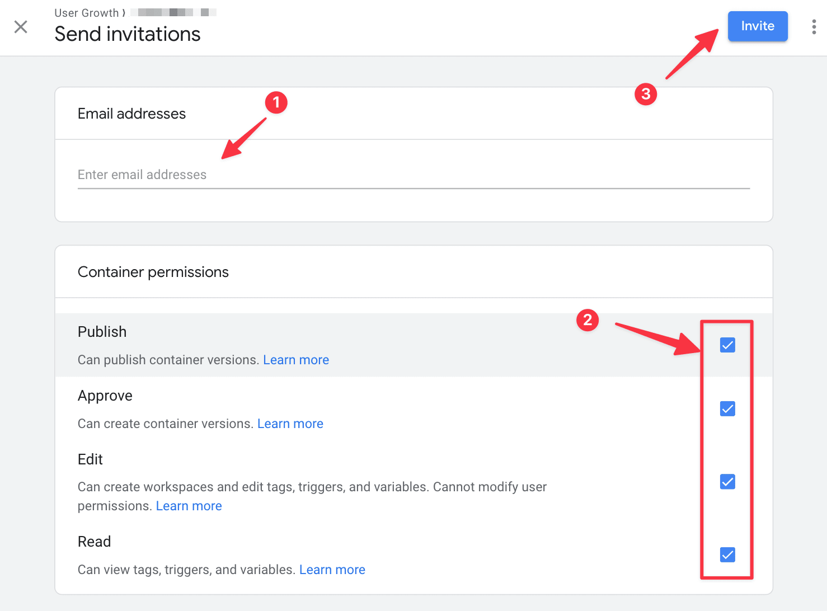Open Learn more about publishing versions

(x=296, y=360)
